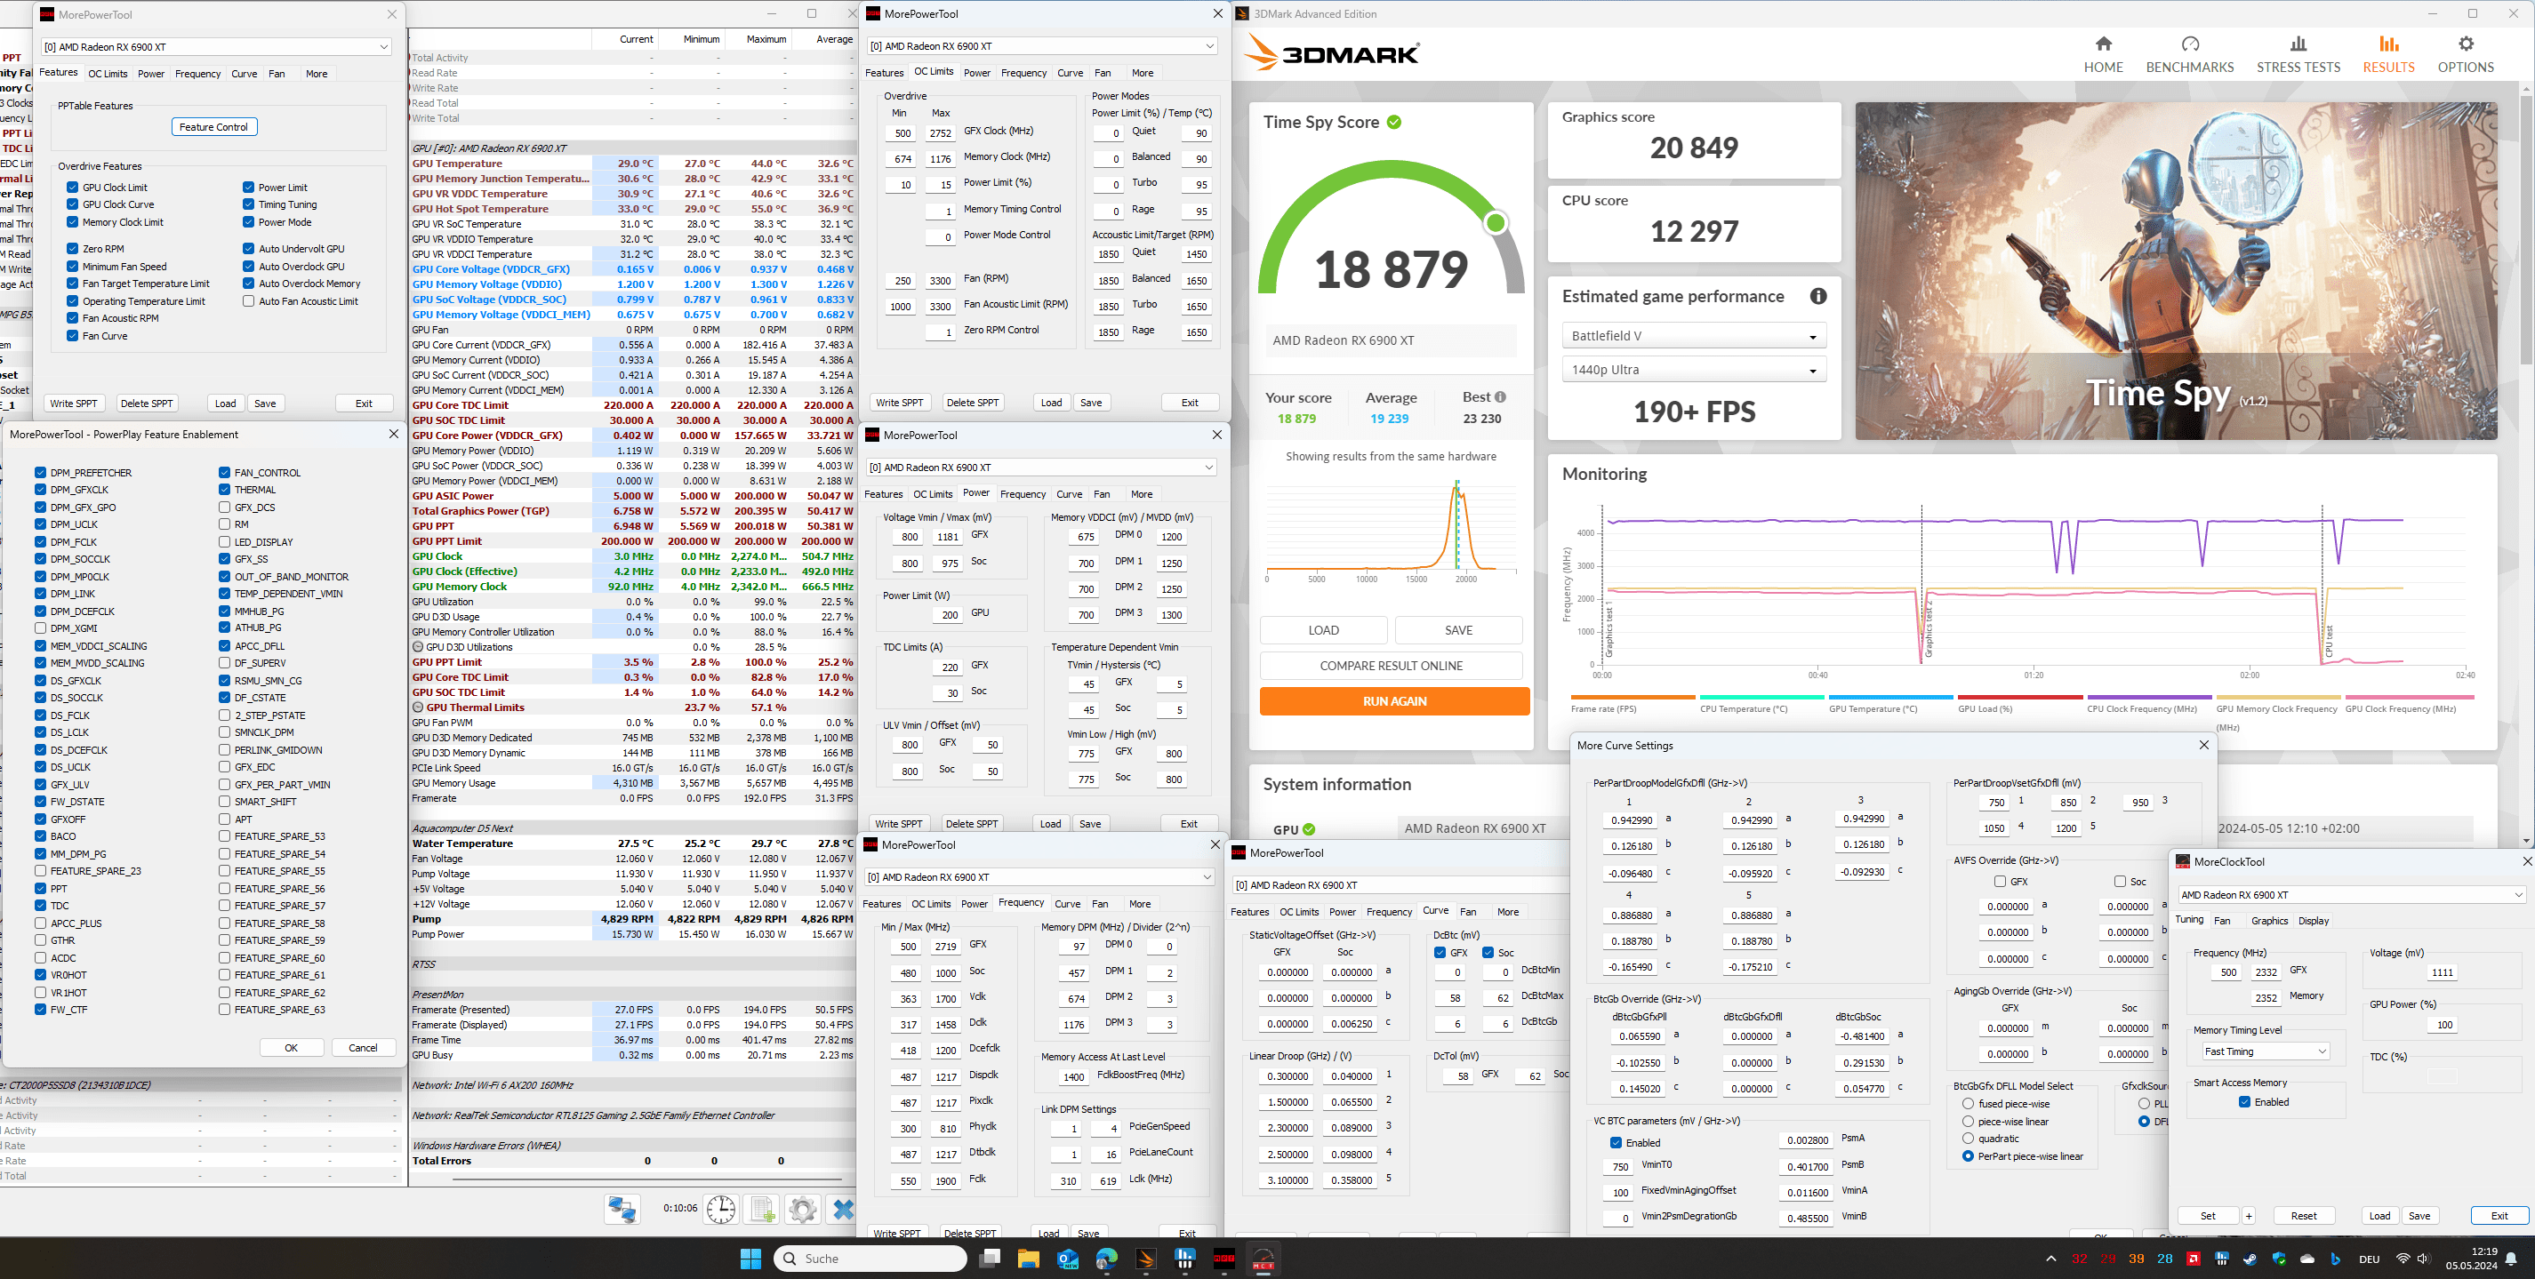Enable Auto Fan Acoustic Limit checkbox

click(x=249, y=301)
